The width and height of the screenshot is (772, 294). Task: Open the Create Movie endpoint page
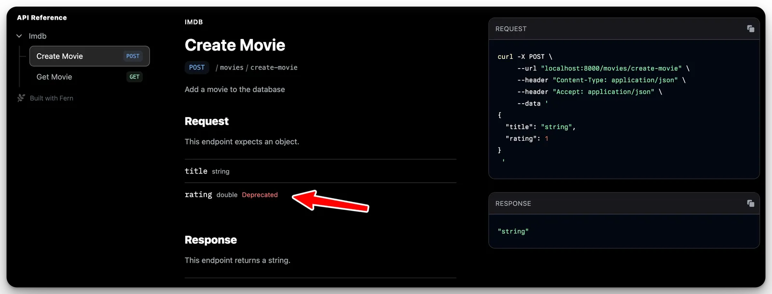point(89,56)
